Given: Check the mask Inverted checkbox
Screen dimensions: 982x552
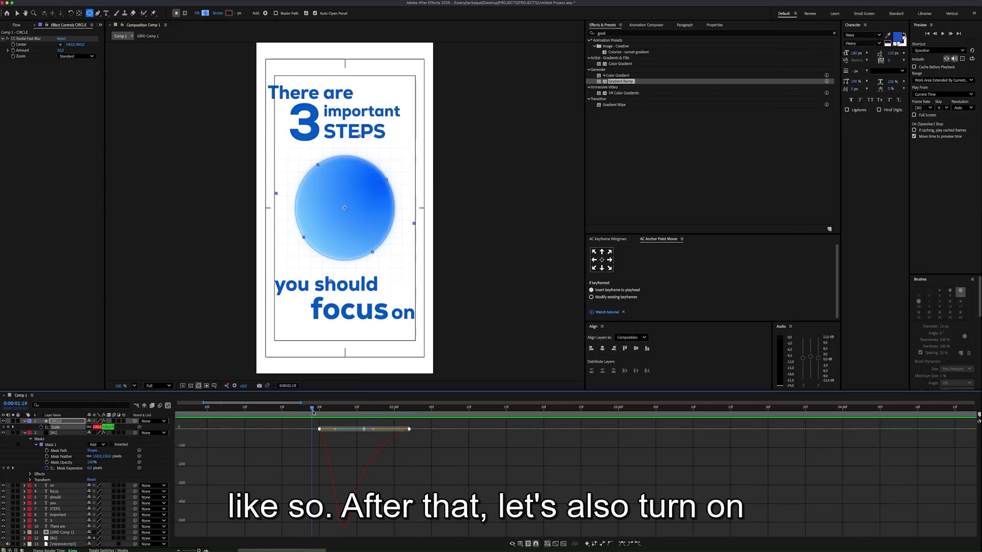Looking at the screenshot, I should click(x=111, y=445).
